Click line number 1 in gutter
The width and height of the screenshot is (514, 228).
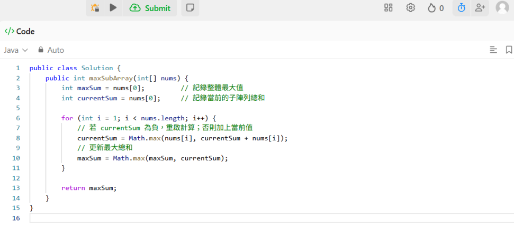click(17, 68)
